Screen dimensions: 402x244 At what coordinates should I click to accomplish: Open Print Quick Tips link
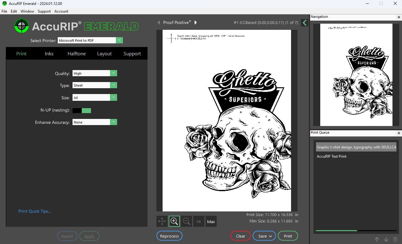[34, 211]
